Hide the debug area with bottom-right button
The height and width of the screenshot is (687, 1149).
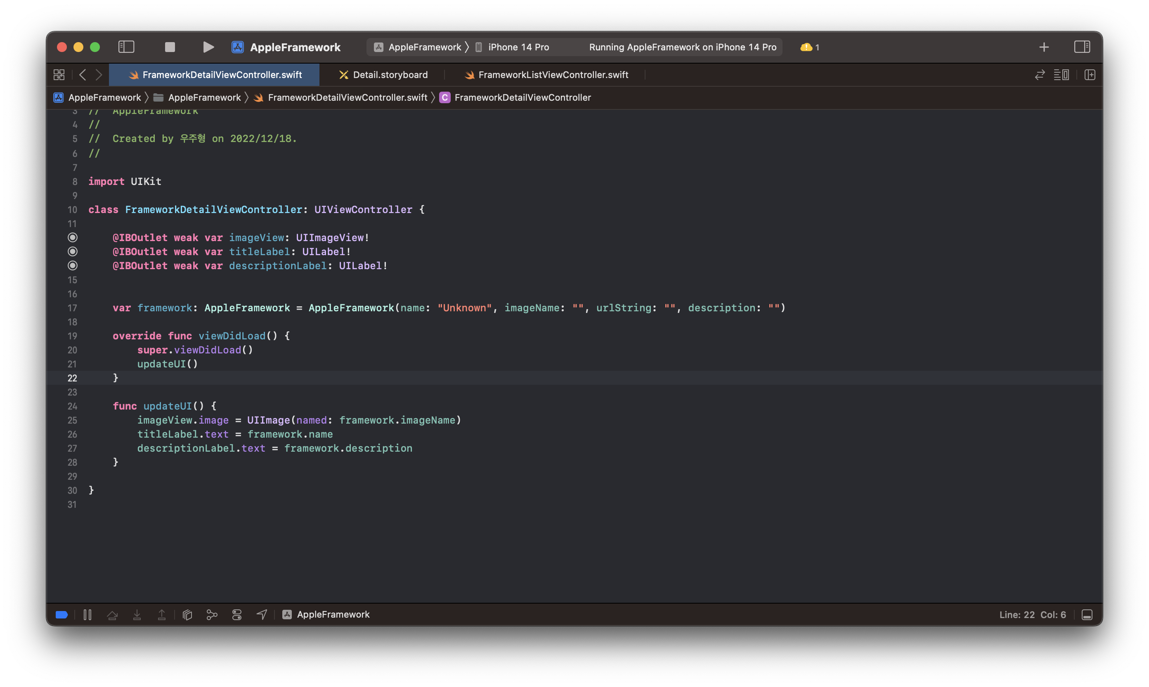click(1087, 614)
